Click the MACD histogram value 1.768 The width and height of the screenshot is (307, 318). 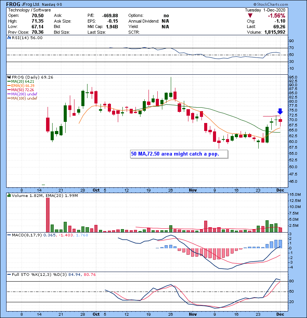coord(82,235)
